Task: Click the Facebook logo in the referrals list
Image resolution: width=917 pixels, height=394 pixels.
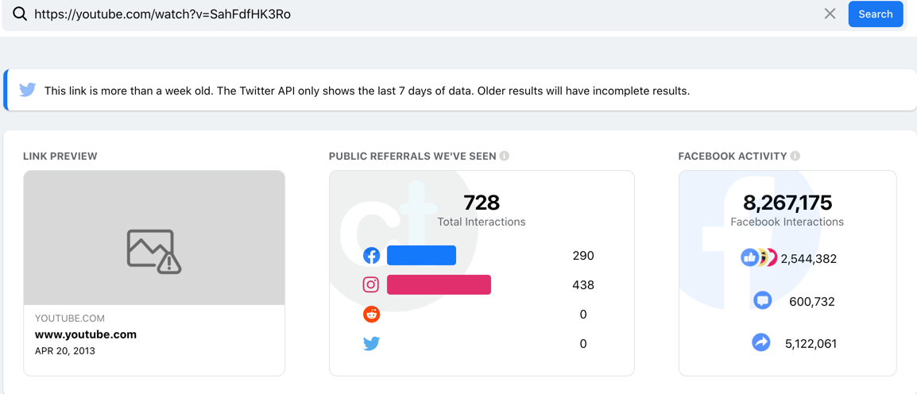Action: point(371,256)
